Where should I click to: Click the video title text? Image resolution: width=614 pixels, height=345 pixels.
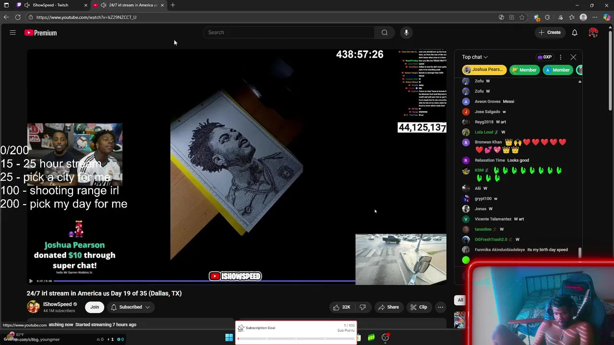104,293
